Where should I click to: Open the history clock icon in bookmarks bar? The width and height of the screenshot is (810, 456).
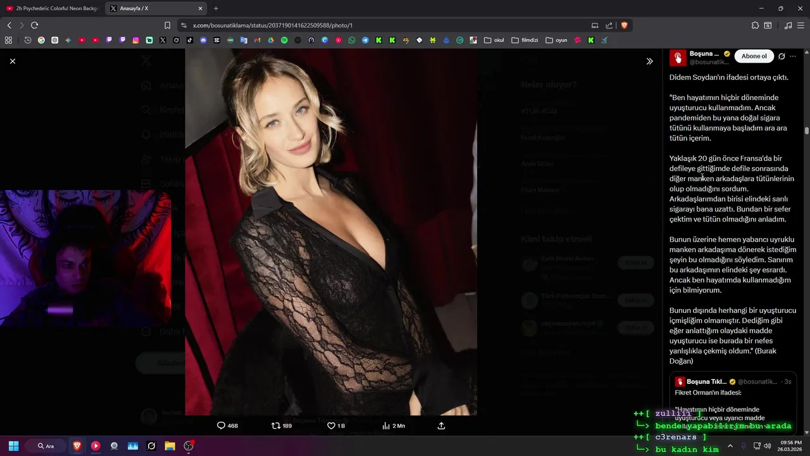click(x=28, y=40)
